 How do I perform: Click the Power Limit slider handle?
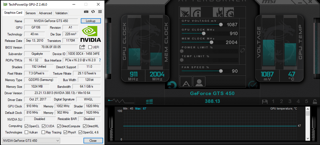pos(182,51)
